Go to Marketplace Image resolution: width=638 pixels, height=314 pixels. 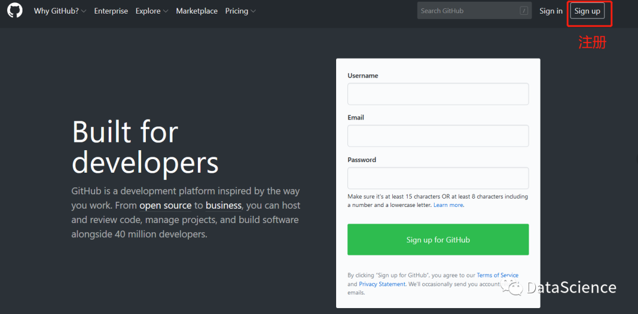tap(197, 11)
